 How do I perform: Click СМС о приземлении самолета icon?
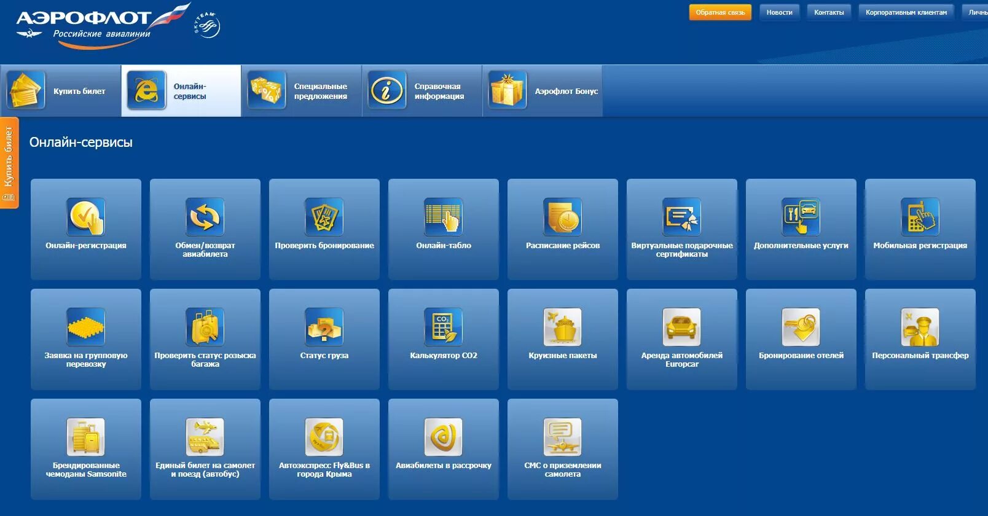tap(563, 437)
